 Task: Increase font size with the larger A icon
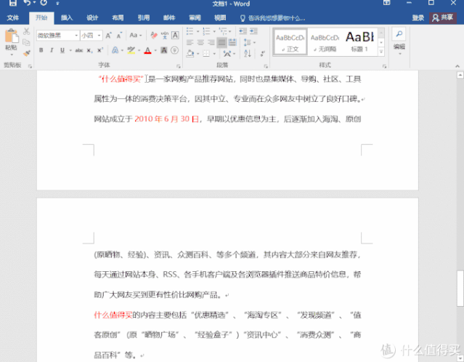coord(109,36)
